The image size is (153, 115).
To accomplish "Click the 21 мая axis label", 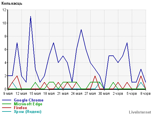I will pyautogui.click(x=63, y=94).
